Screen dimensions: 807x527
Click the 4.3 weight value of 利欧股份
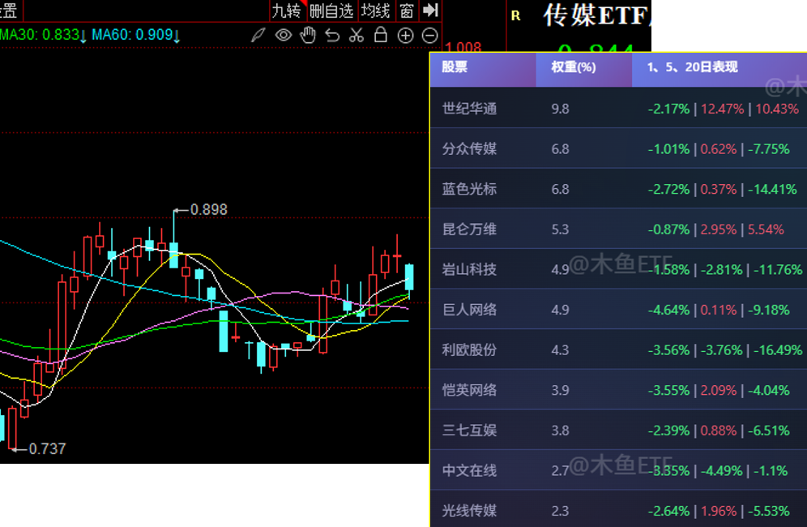coord(560,349)
